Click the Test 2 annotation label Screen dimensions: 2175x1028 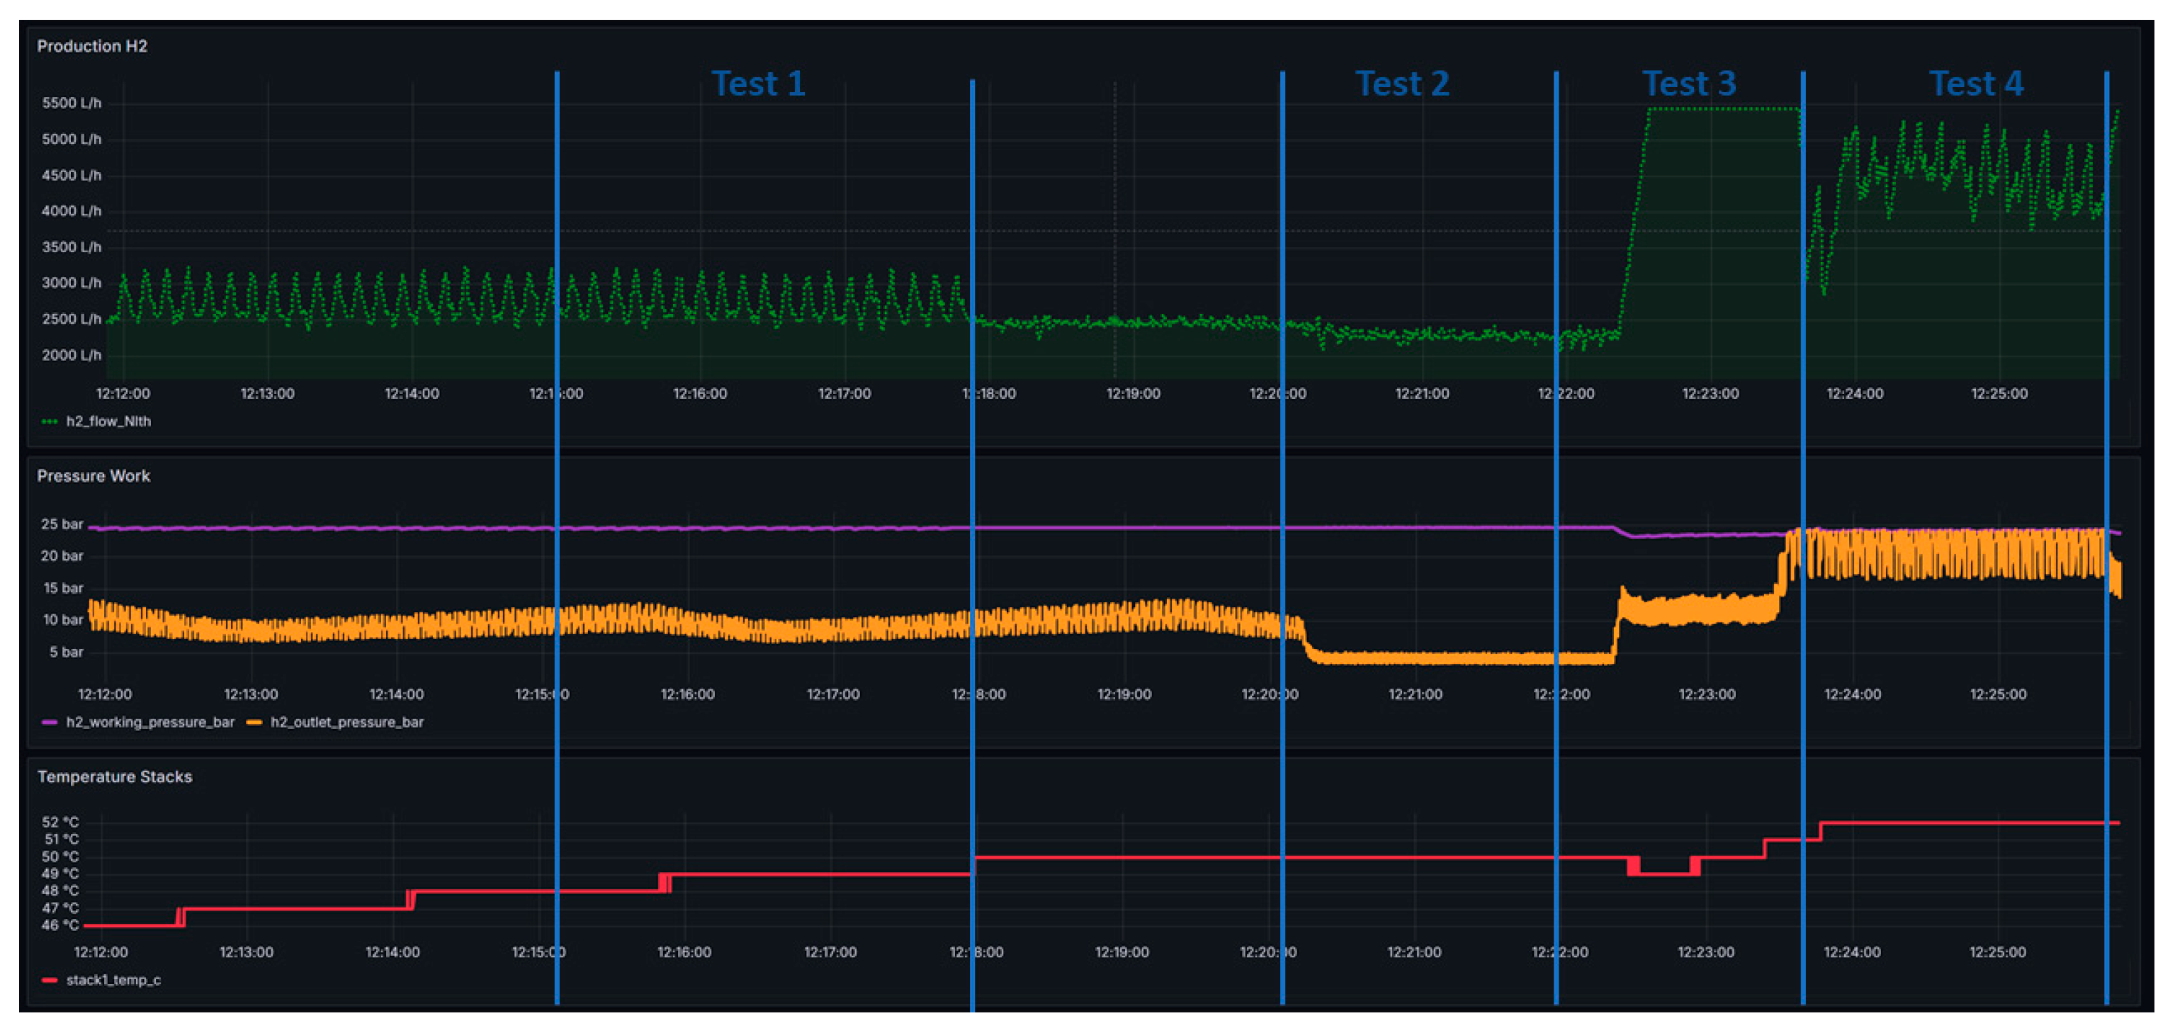point(1403,84)
